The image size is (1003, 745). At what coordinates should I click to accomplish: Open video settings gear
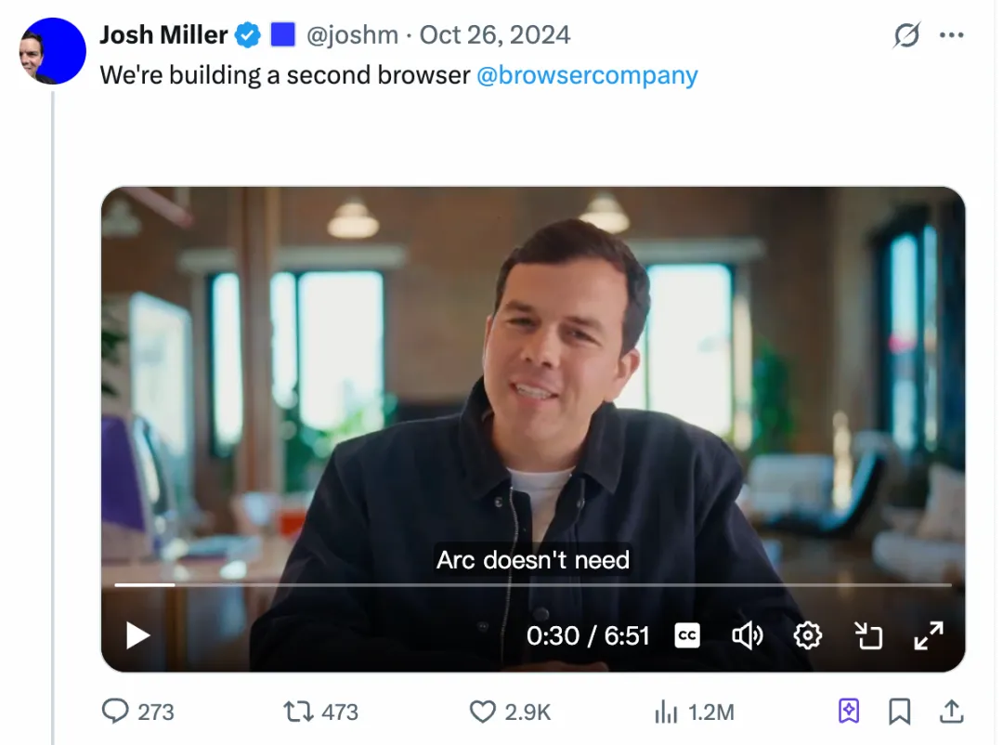tap(808, 636)
